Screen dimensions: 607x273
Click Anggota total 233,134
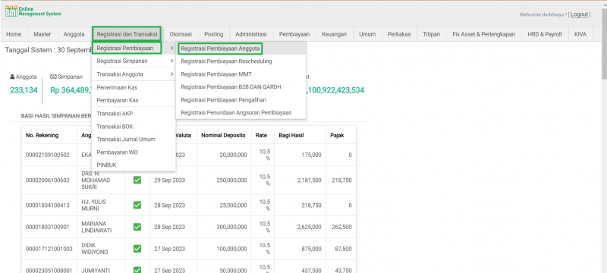pyautogui.click(x=24, y=90)
